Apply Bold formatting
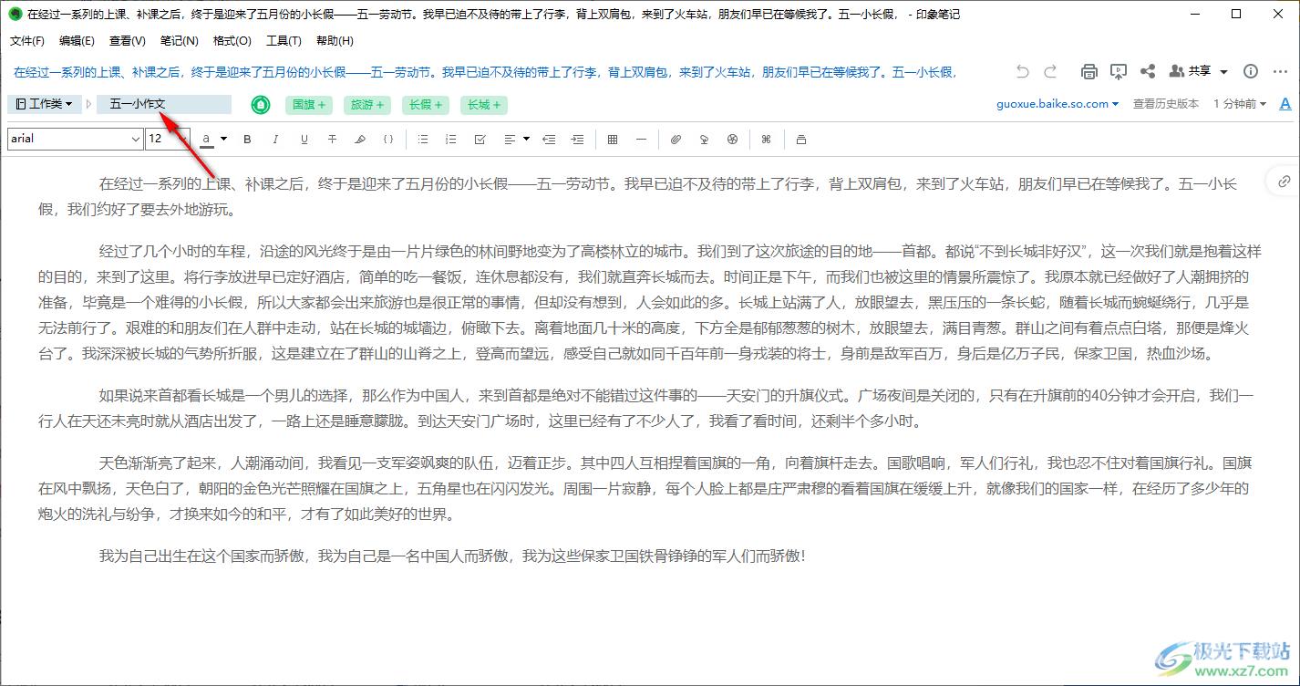 pos(247,140)
